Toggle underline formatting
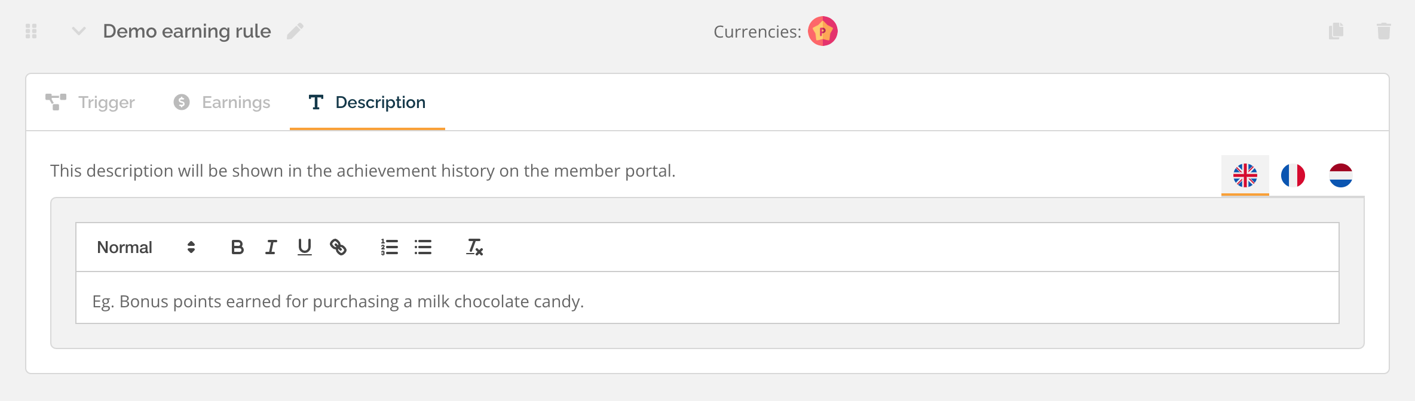 coord(305,247)
